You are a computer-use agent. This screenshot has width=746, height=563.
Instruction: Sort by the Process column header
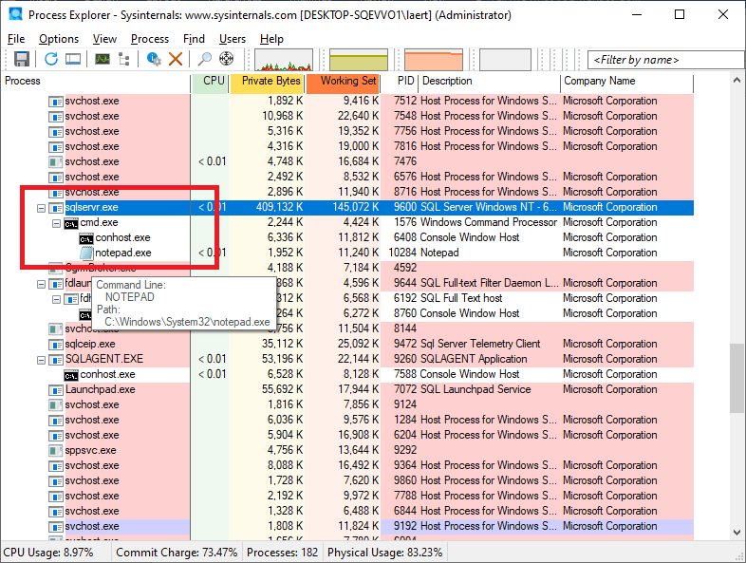tap(96, 82)
